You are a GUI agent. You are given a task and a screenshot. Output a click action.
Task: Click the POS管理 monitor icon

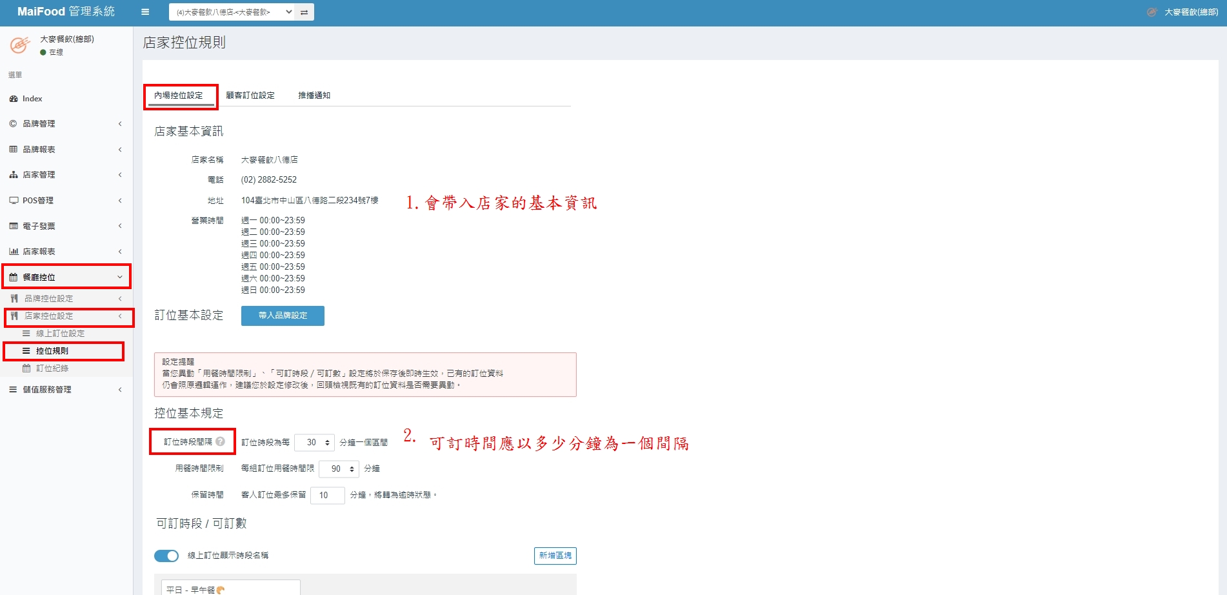coord(14,201)
